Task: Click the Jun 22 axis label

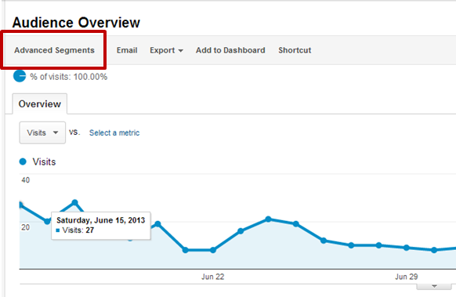Action: [213, 277]
